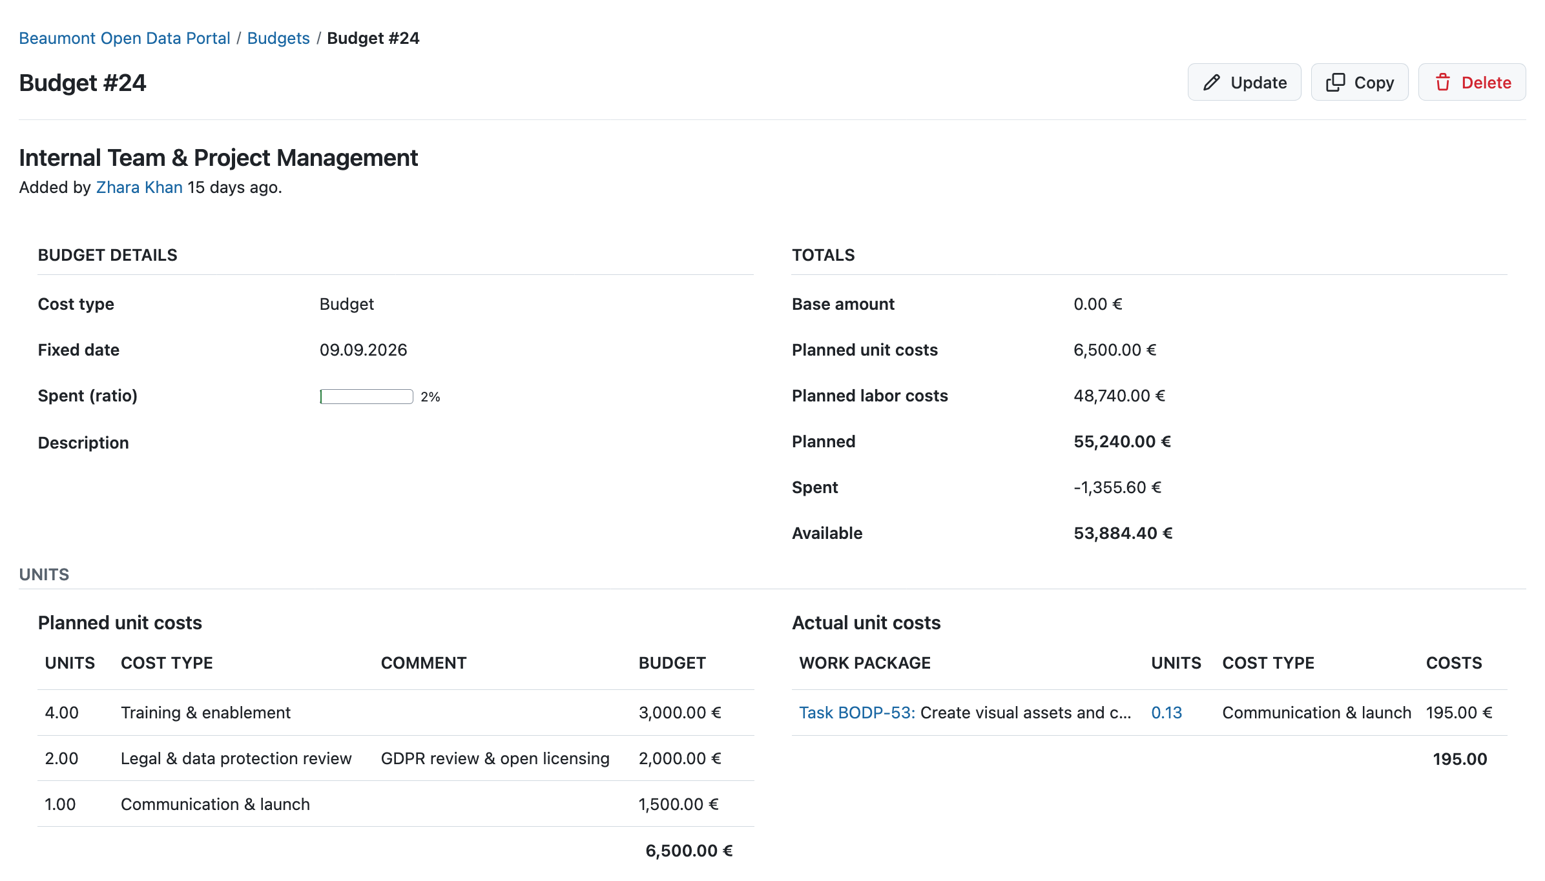
Task: Click the Actual unit costs heading
Action: point(866,623)
